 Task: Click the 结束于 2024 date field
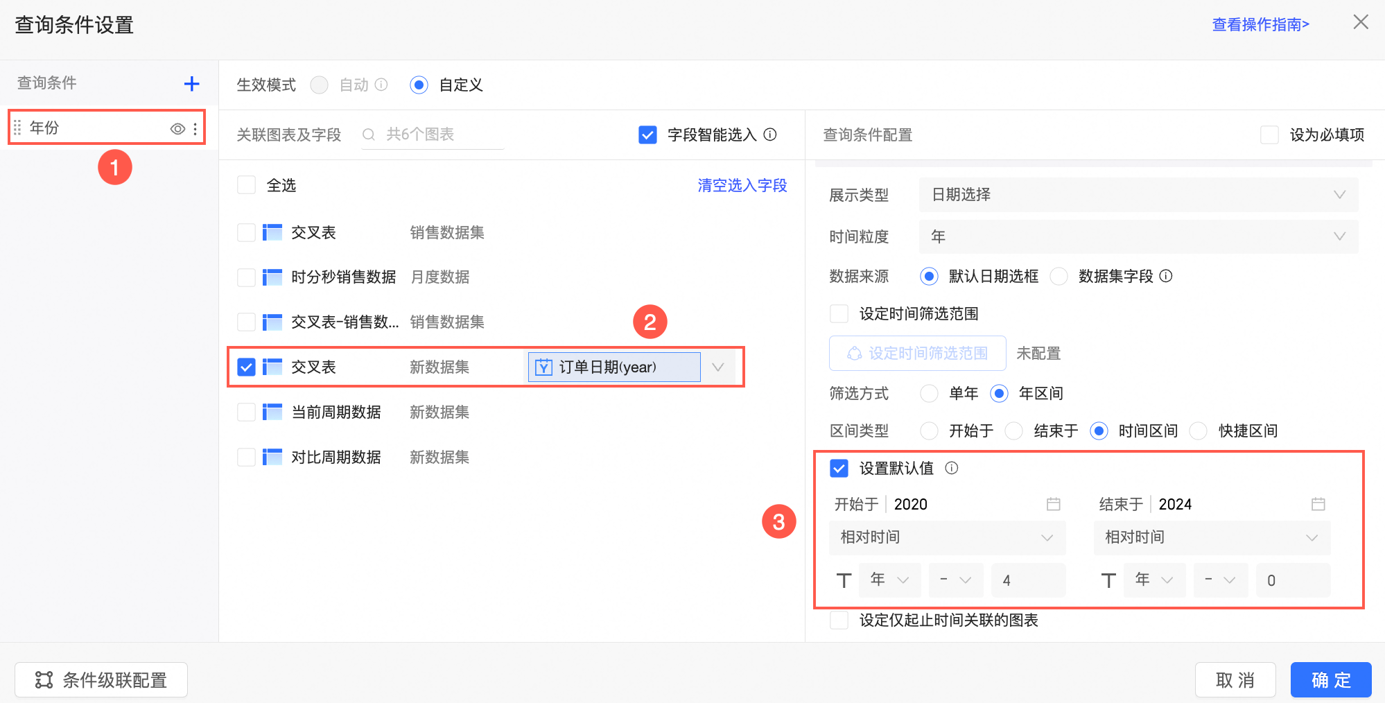coord(1212,504)
